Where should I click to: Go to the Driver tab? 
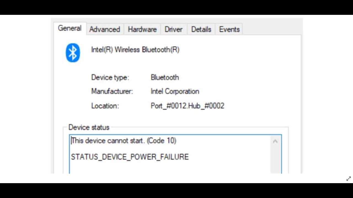(x=173, y=29)
